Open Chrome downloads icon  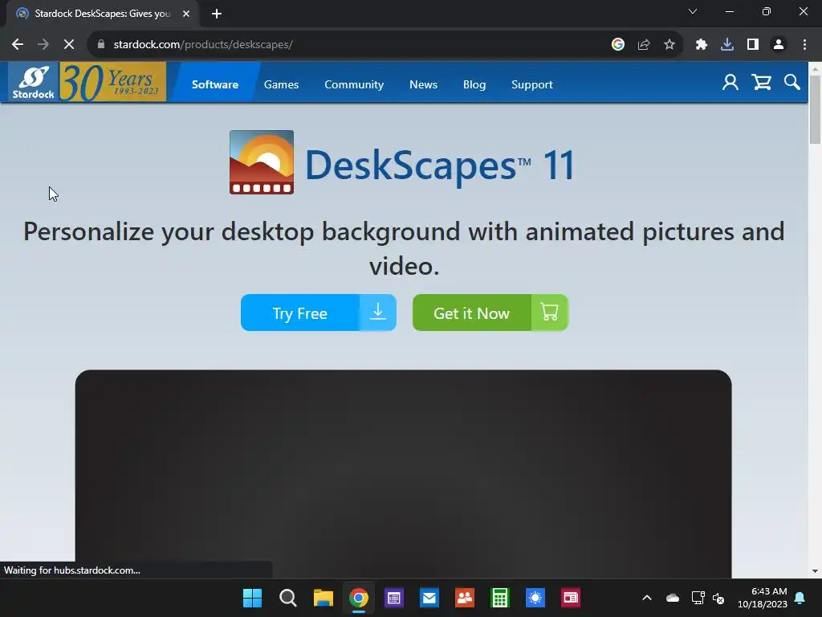(727, 45)
